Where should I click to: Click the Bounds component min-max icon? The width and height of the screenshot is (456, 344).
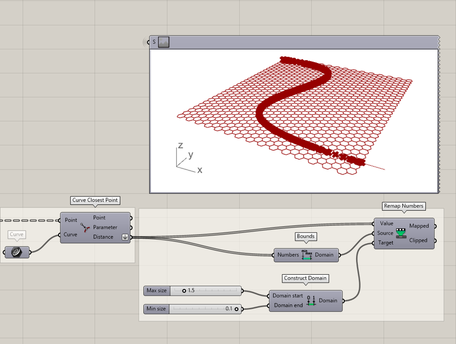tap(307, 255)
